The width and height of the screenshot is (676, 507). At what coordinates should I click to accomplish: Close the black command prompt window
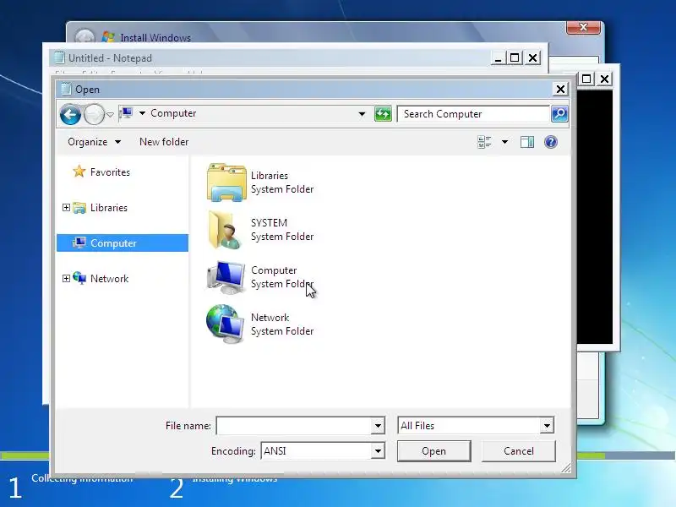tap(605, 79)
